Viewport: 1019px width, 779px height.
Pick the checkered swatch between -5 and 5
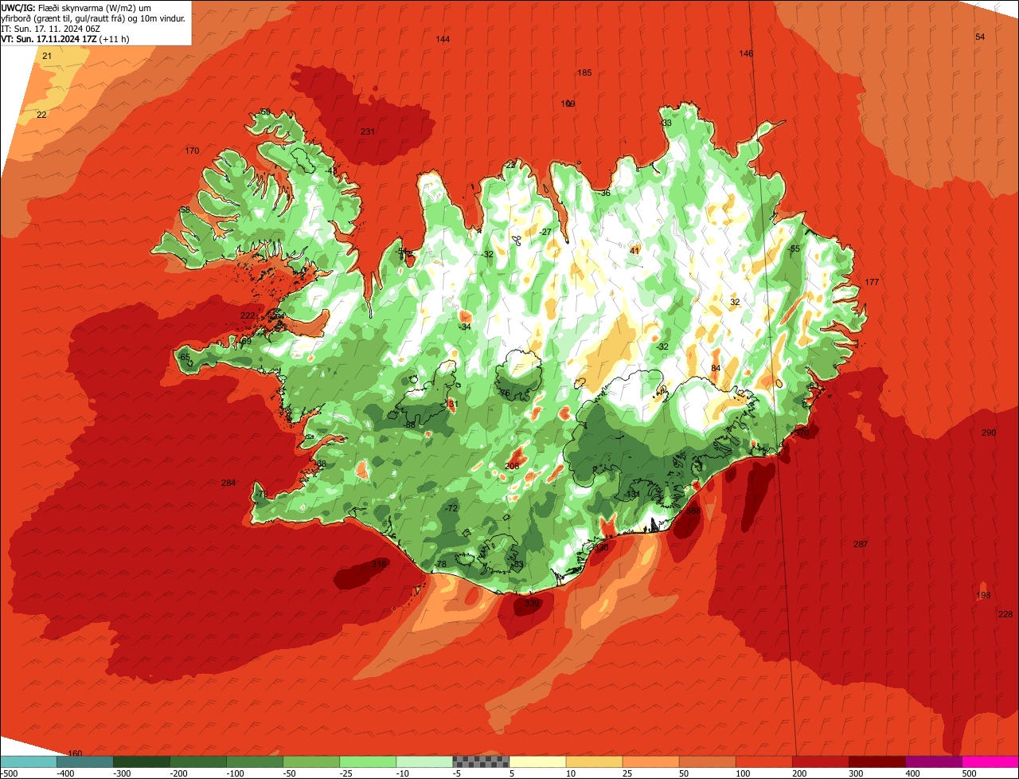point(481,761)
